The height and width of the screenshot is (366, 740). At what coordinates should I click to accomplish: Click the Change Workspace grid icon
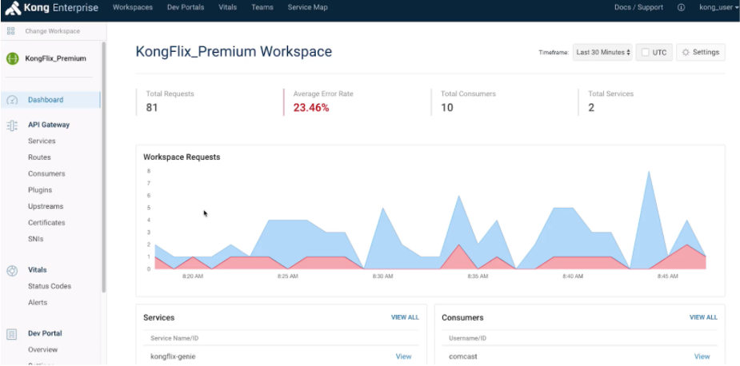(x=11, y=31)
